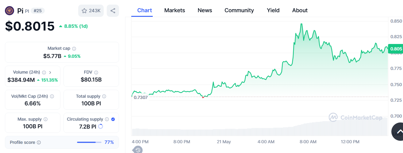The width and height of the screenshot is (403, 153).
Task: Click the chart history clock icon
Action: pos(138,150)
